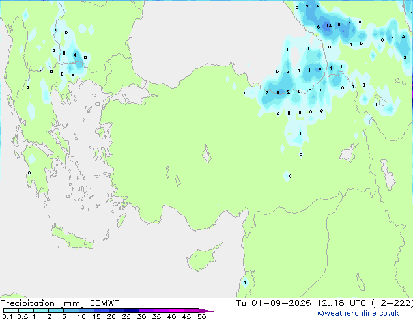The height and width of the screenshot is (319, 413).
Task: Click the legend value '0.1'
Action: (7, 316)
